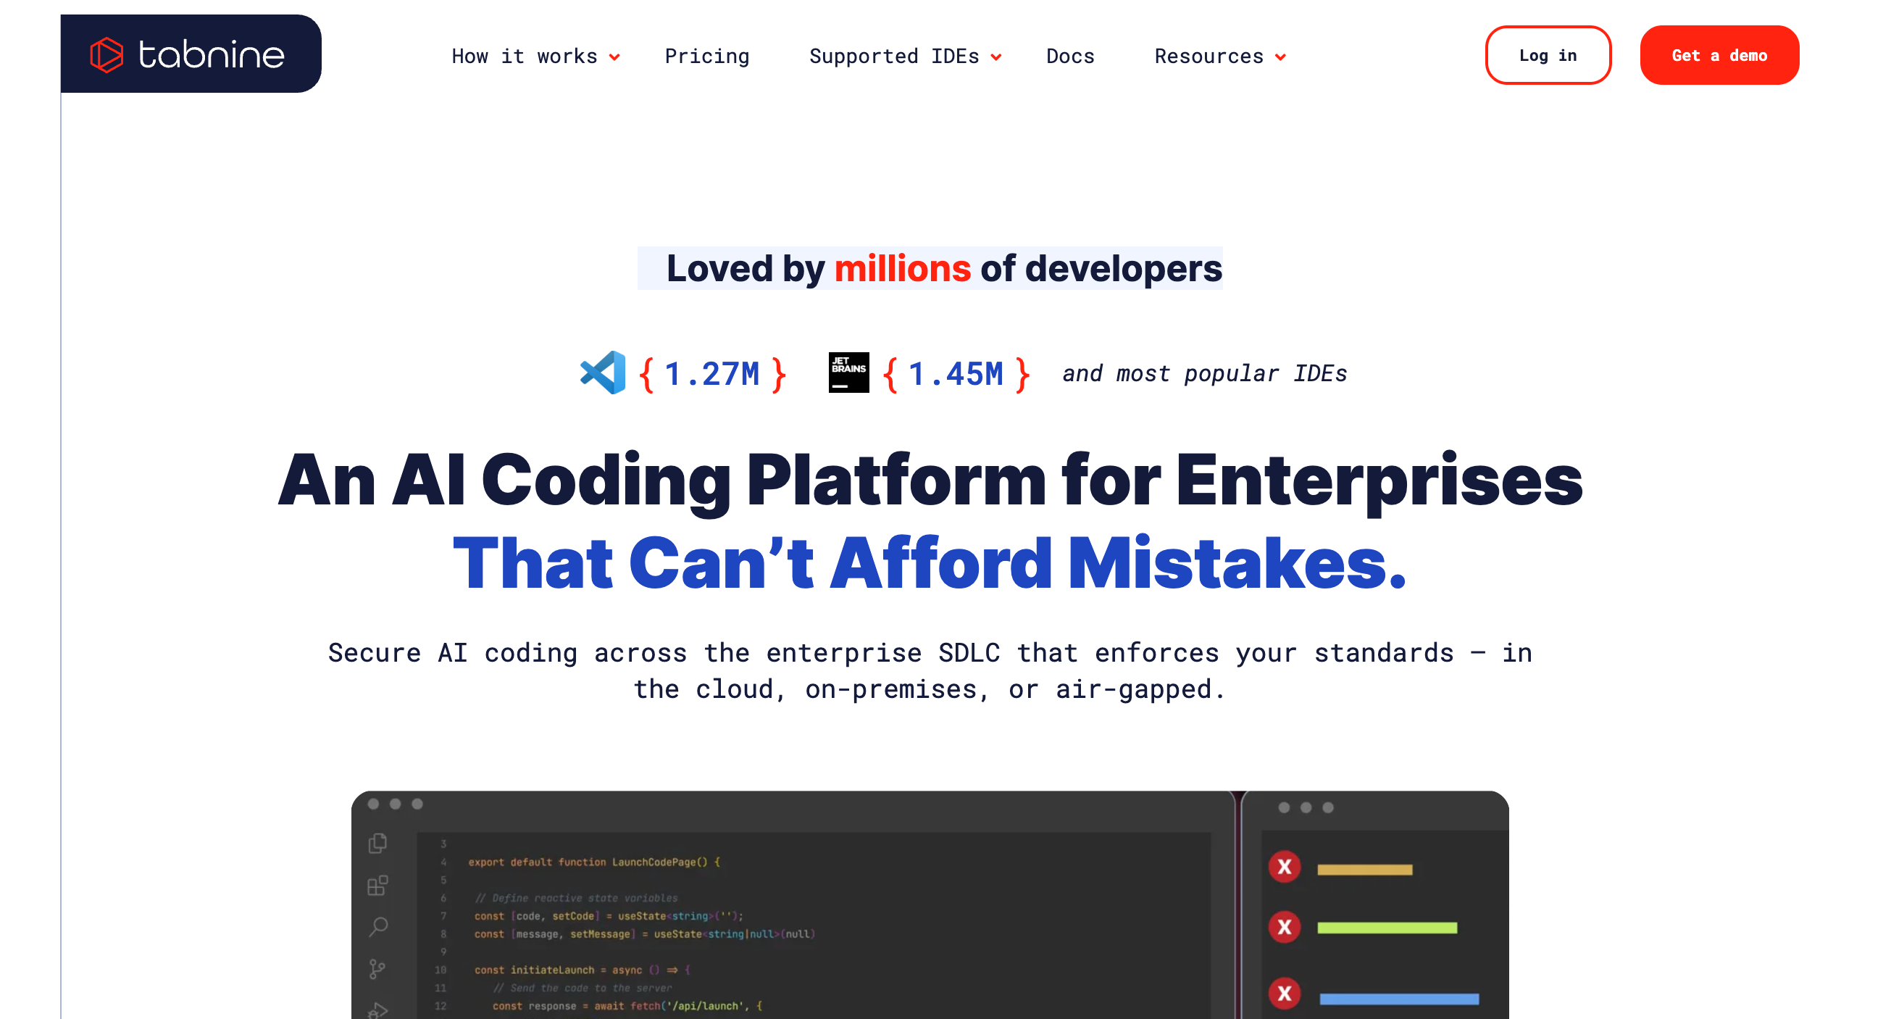Expand the Resources menu chevron
The height and width of the screenshot is (1019, 1891).
pos(1280,57)
